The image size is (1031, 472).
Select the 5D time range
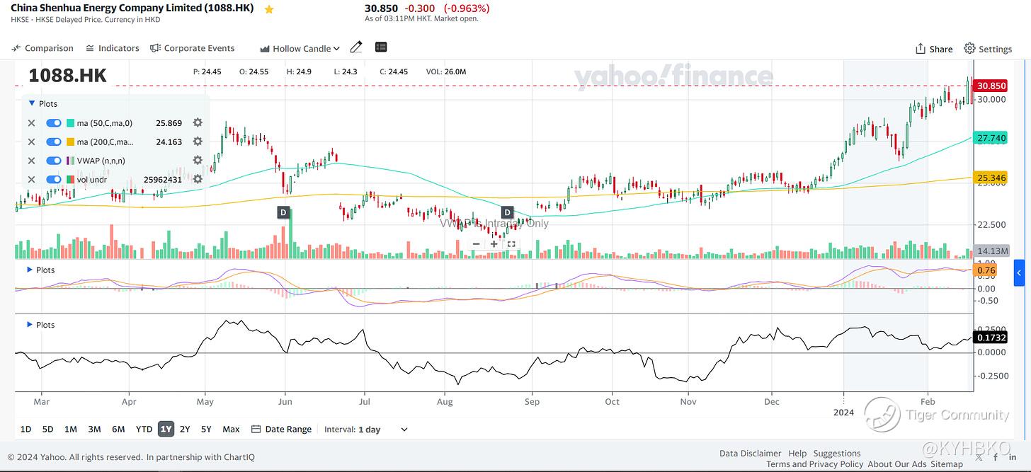(47, 429)
